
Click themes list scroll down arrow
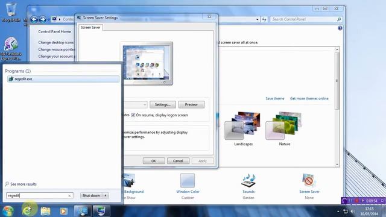pyautogui.click(x=337, y=165)
